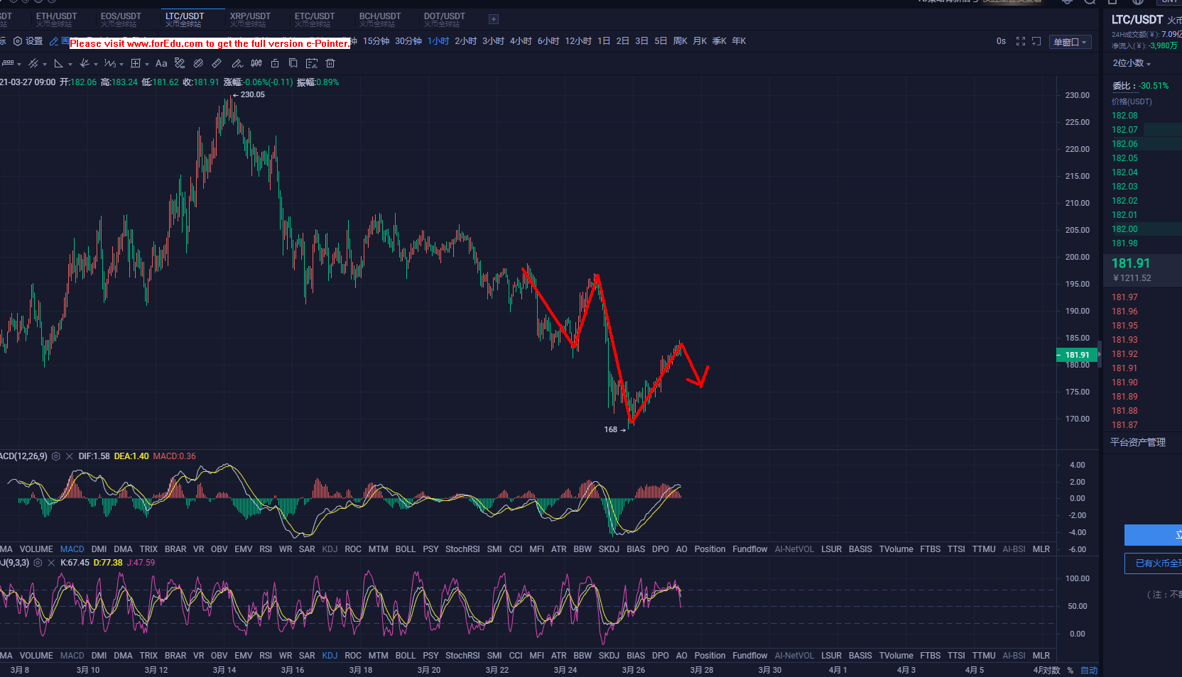This screenshot has height=677, width=1182.
Task: Click the fullscreen chart icon
Action: tap(1021, 41)
